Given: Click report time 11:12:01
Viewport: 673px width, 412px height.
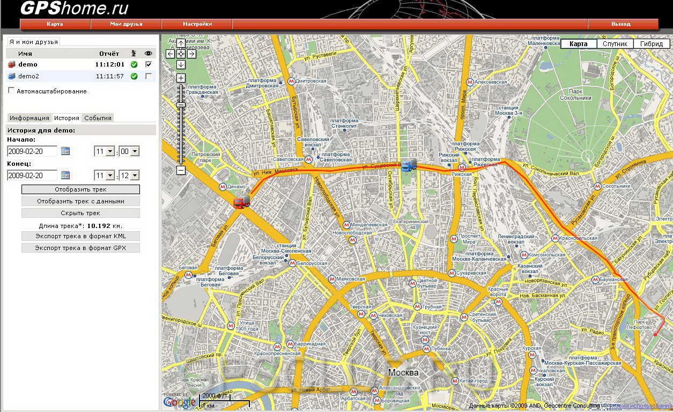Looking at the screenshot, I should click(x=110, y=64).
